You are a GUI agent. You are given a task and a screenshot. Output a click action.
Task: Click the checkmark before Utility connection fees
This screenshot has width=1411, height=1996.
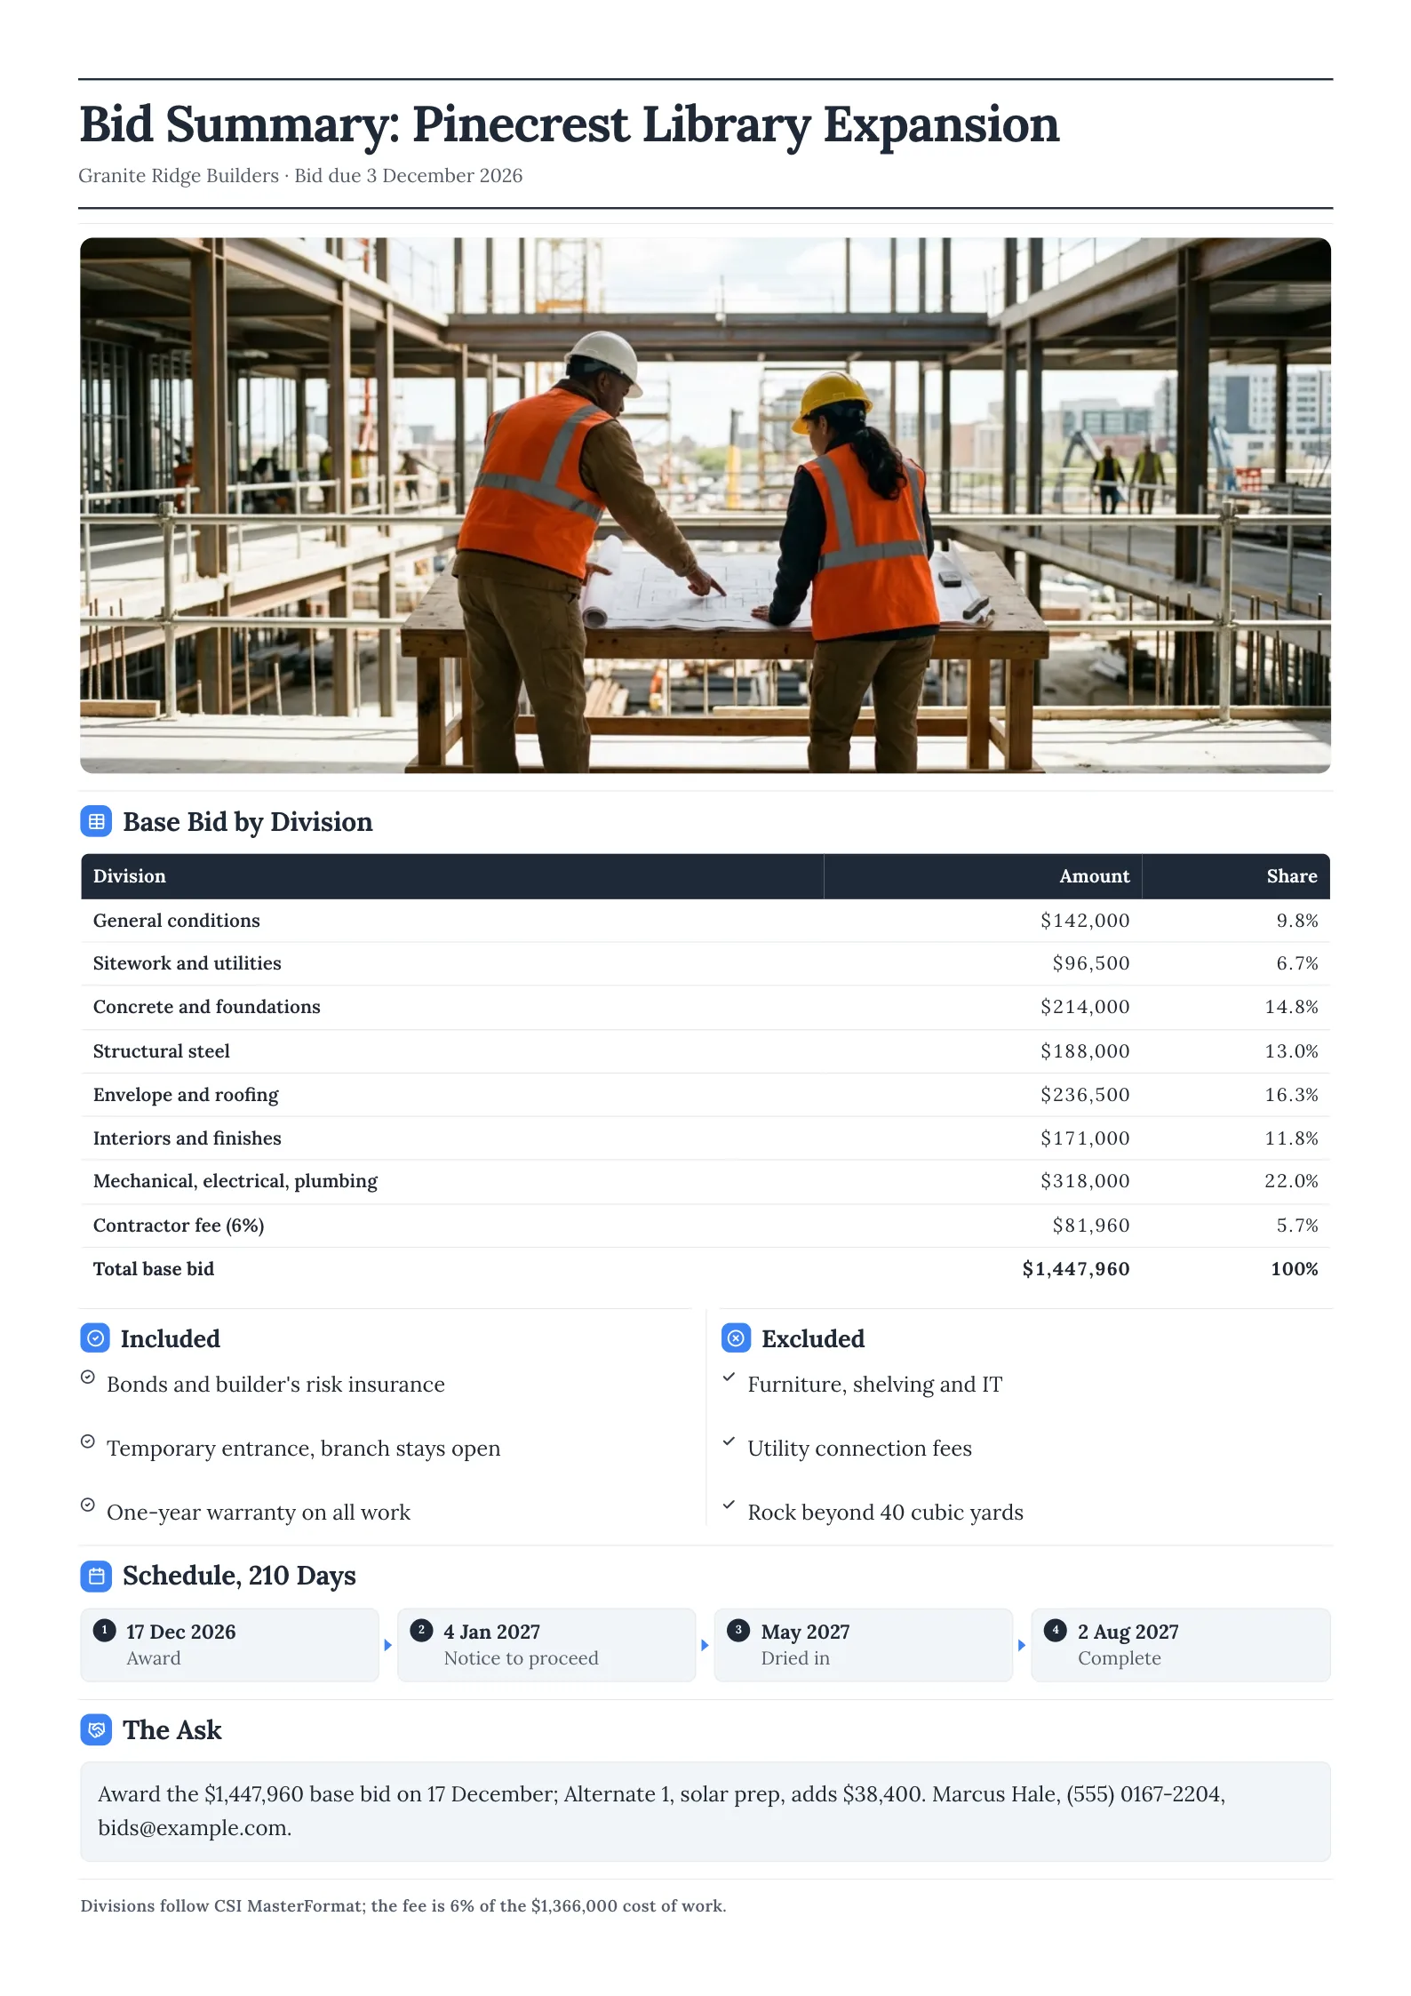tap(729, 1441)
